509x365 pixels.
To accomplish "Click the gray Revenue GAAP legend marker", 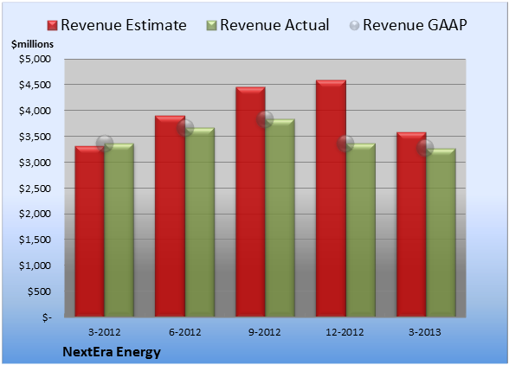I will coord(354,25).
